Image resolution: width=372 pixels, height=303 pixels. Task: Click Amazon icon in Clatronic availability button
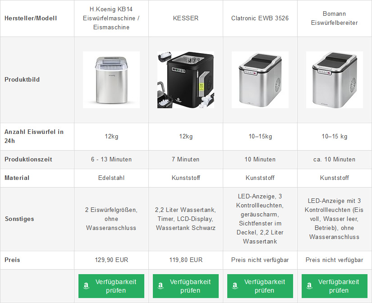pos(235,286)
